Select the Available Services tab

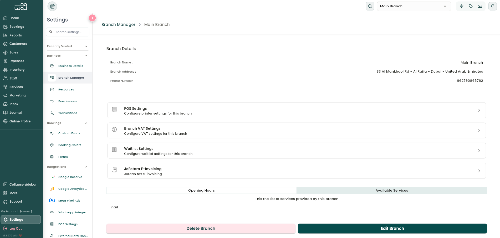pos(392,191)
